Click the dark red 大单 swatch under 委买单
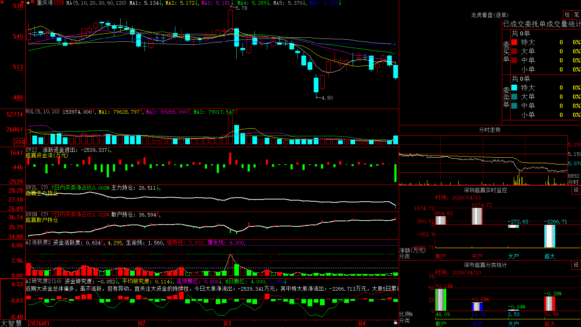Viewport: 581px width, 327px height. [x=514, y=51]
